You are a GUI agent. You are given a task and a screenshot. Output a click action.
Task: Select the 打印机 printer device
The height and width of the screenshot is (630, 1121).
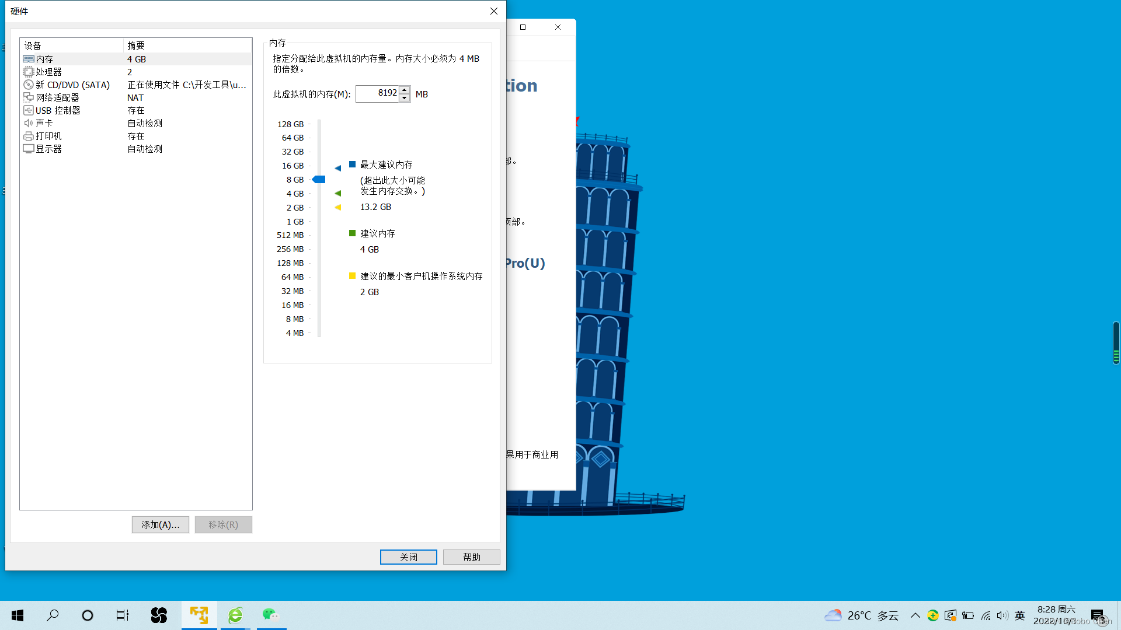coord(48,136)
